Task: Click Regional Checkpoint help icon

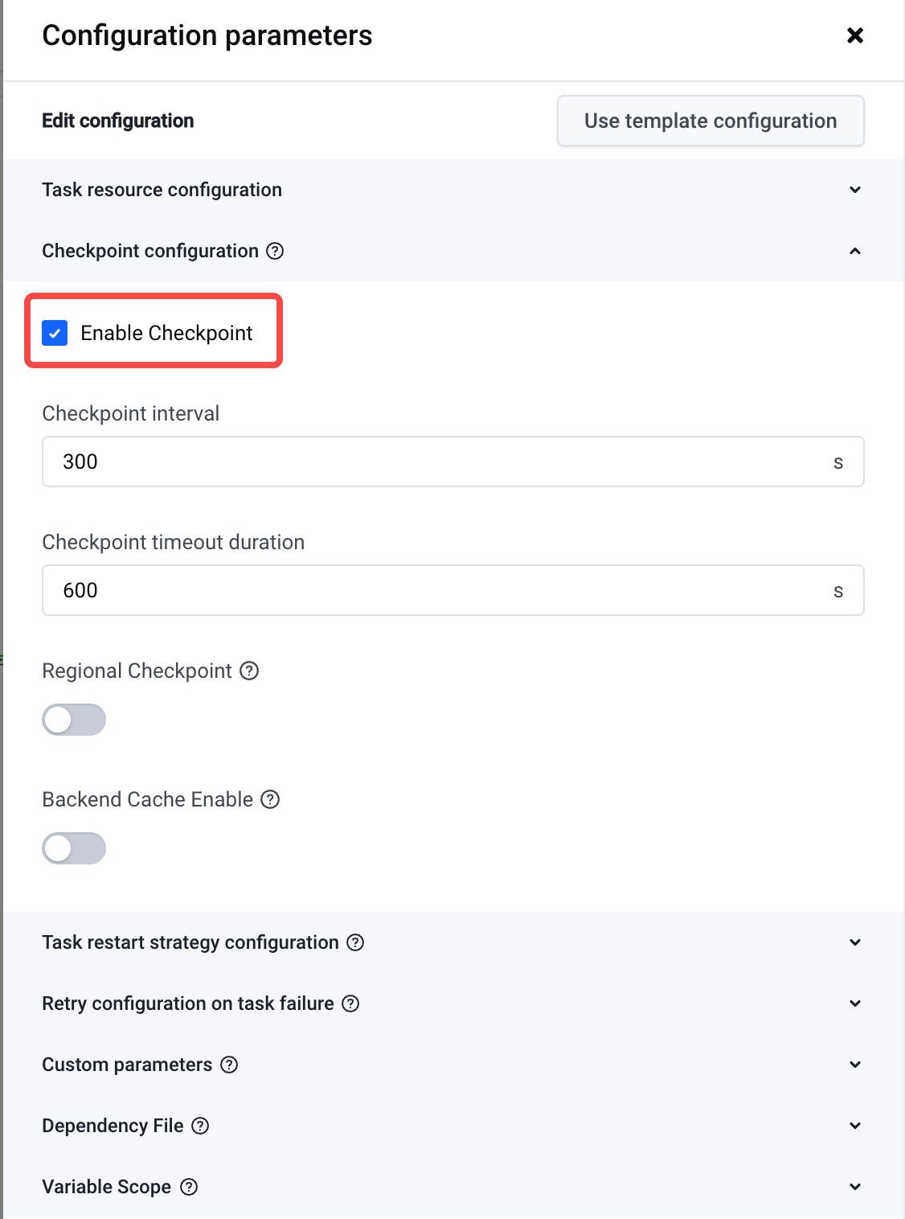Action: (x=250, y=671)
